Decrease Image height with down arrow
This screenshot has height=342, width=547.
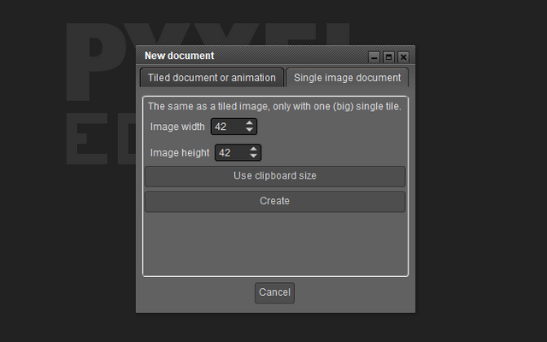click(x=254, y=156)
